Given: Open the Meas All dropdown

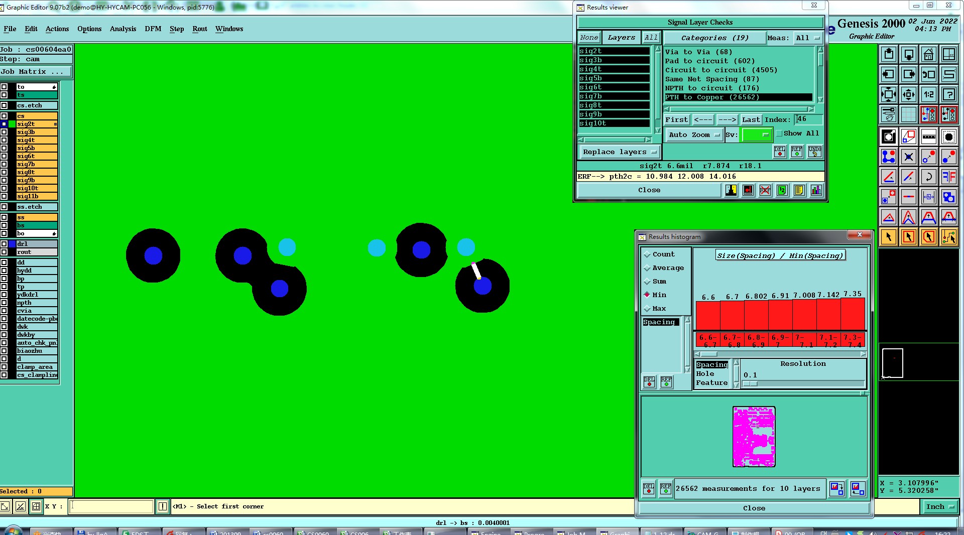Looking at the screenshot, I should 808,38.
